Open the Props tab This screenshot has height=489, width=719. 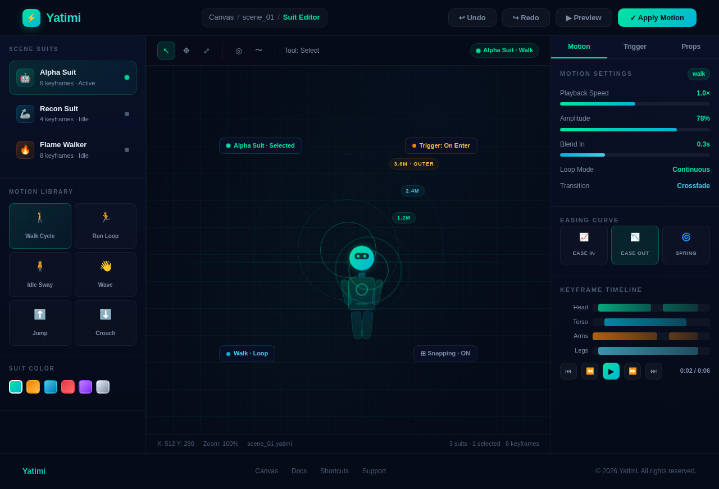pyautogui.click(x=691, y=47)
